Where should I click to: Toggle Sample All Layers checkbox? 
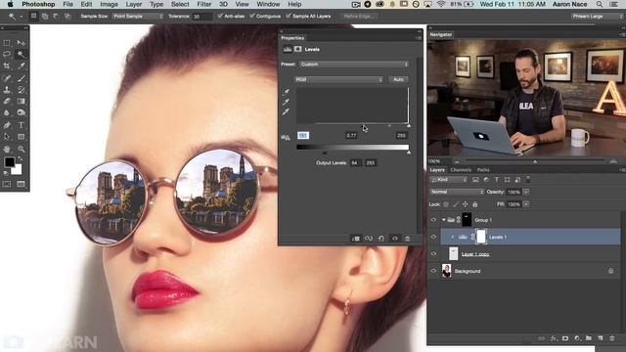[x=289, y=16]
